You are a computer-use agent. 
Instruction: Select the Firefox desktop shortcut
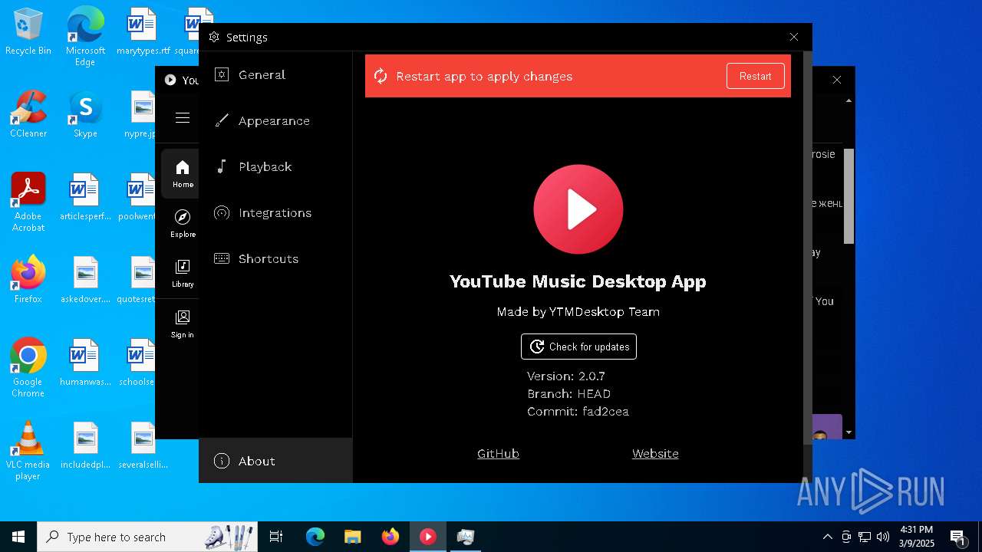[x=28, y=279]
